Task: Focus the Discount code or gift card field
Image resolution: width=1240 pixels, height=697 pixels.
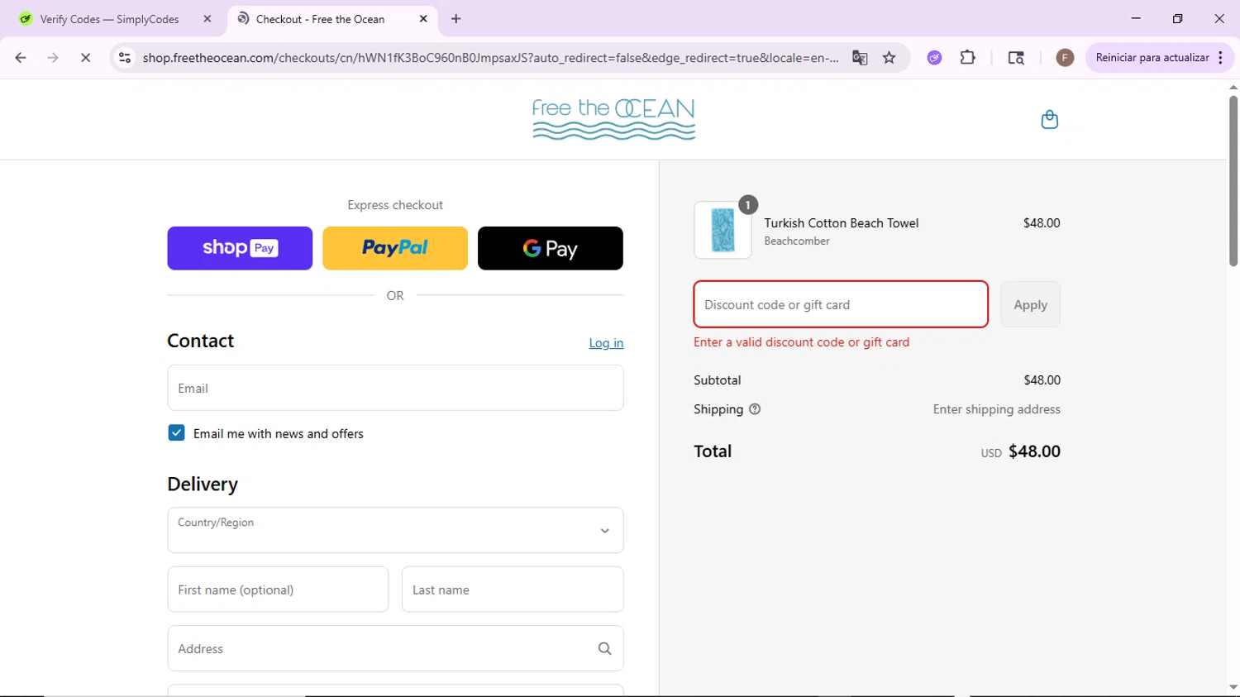Action: coord(841,304)
